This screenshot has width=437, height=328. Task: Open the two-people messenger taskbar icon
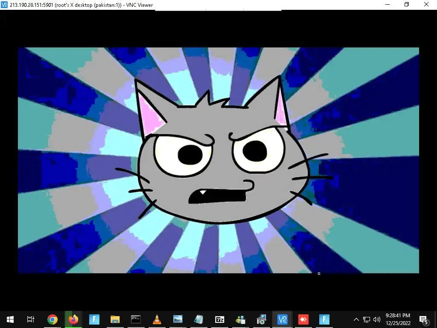[x=240, y=319]
